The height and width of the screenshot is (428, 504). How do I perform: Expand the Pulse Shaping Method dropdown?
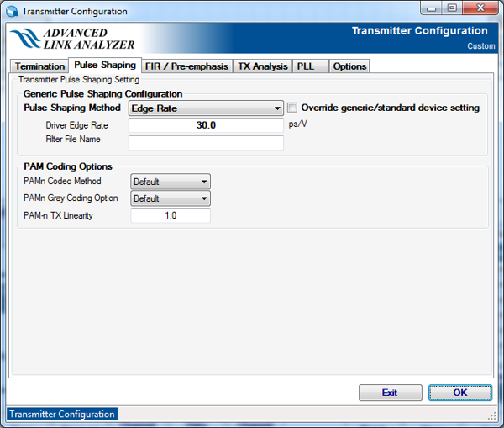(x=206, y=108)
